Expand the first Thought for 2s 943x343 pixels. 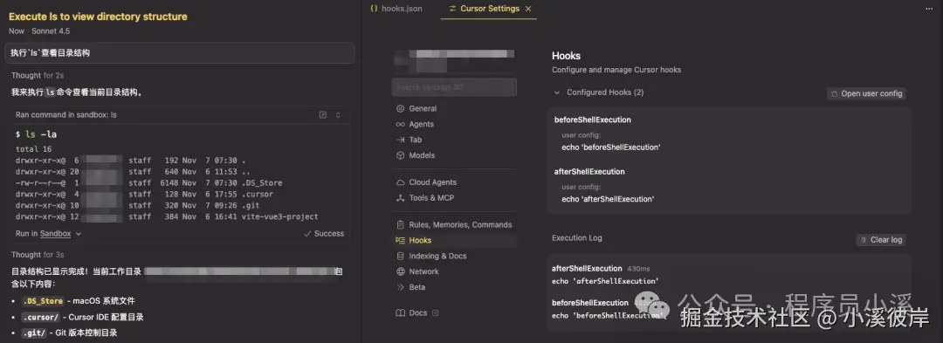pos(38,76)
